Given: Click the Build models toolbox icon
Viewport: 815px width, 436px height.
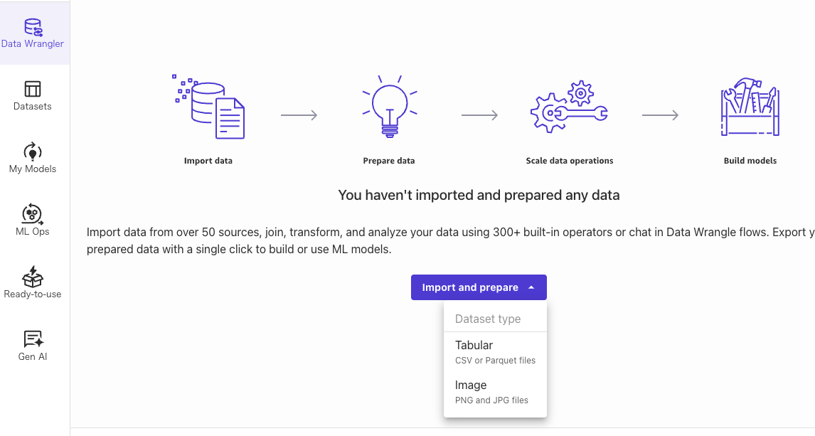Looking at the screenshot, I should pos(750,107).
